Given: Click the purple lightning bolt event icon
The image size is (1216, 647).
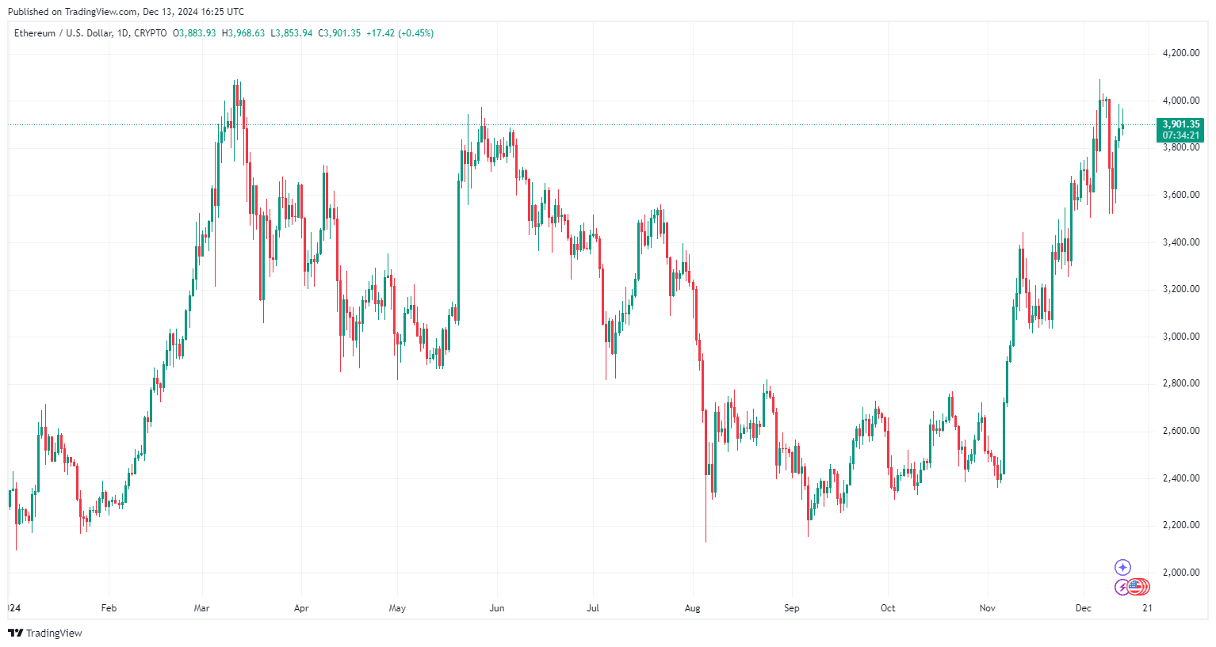Looking at the screenshot, I should pyautogui.click(x=1122, y=587).
